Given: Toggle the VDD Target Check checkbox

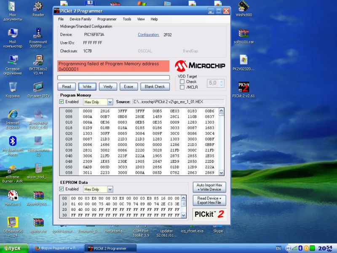Looking at the screenshot, I should tap(182, 81).
